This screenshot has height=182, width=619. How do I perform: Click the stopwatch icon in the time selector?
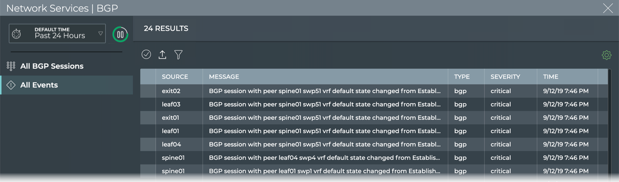pos(17,34)
